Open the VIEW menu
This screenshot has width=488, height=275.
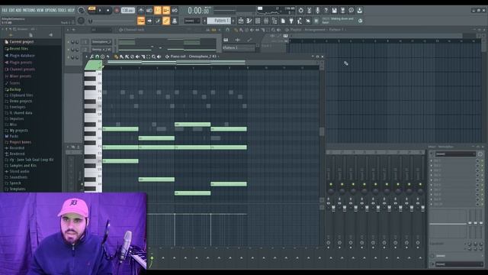click(40, 10)
